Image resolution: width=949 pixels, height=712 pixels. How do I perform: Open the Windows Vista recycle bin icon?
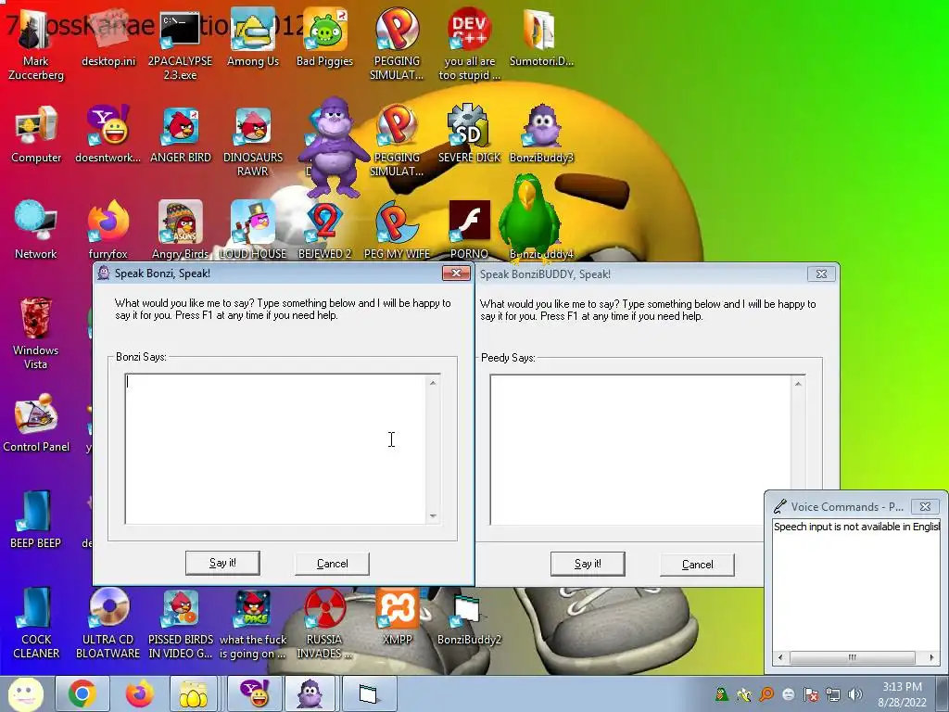(36, 334)
